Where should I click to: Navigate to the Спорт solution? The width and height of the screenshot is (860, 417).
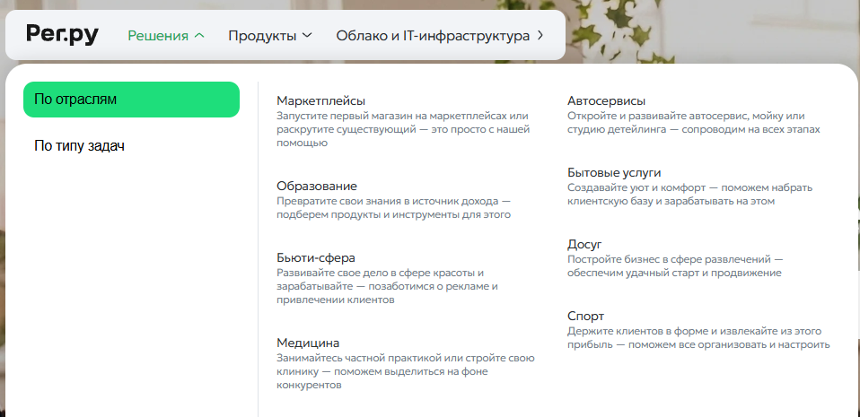(x=585, y=316)
